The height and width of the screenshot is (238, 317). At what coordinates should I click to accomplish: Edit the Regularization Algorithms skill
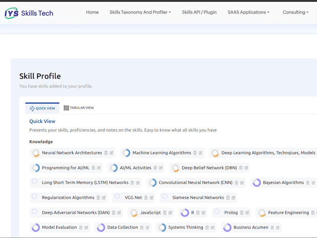click(x=104, y=198)
